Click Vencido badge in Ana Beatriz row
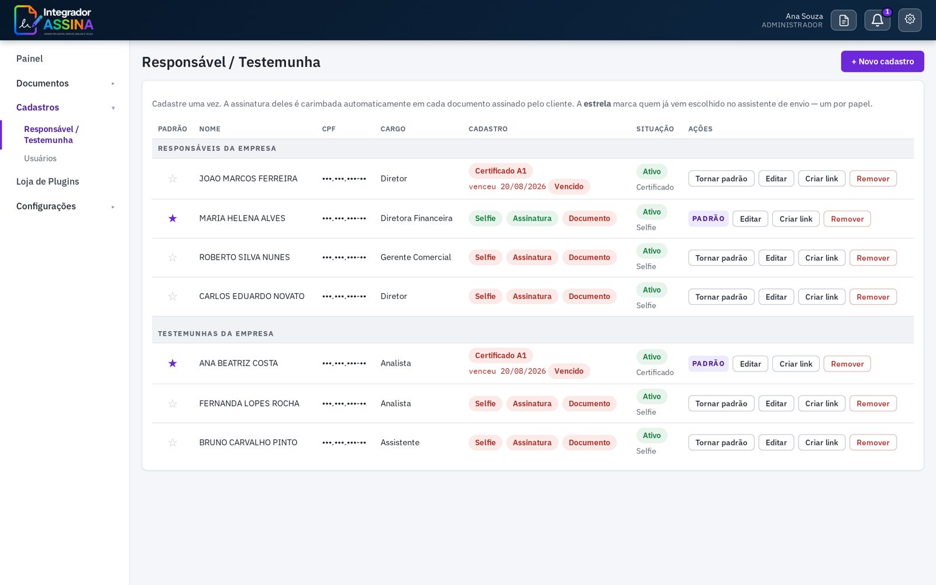The image size is (936, 585). tap(569, 371)
